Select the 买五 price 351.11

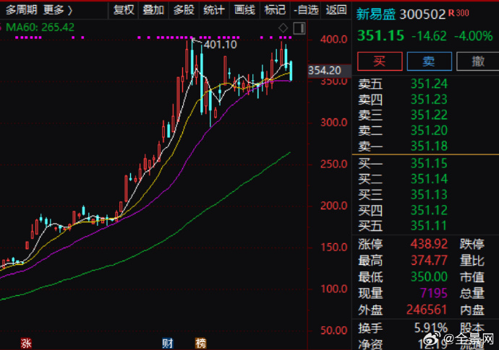(429, 226)
